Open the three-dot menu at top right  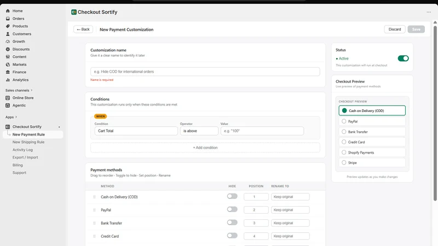pyautogui.click(x=429, y=12)
